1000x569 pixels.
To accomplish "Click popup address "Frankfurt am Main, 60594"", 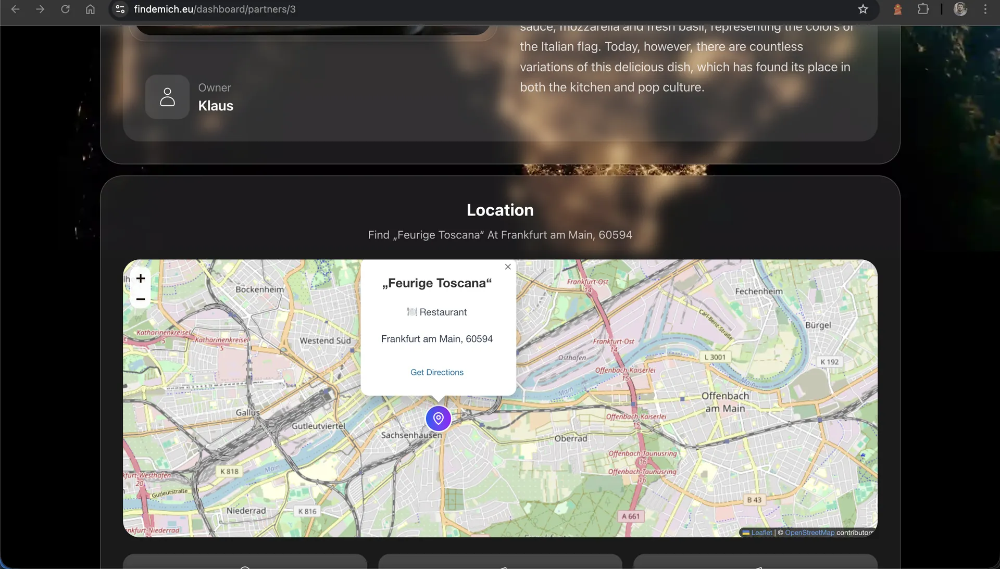I will click(x=437, y=339).
